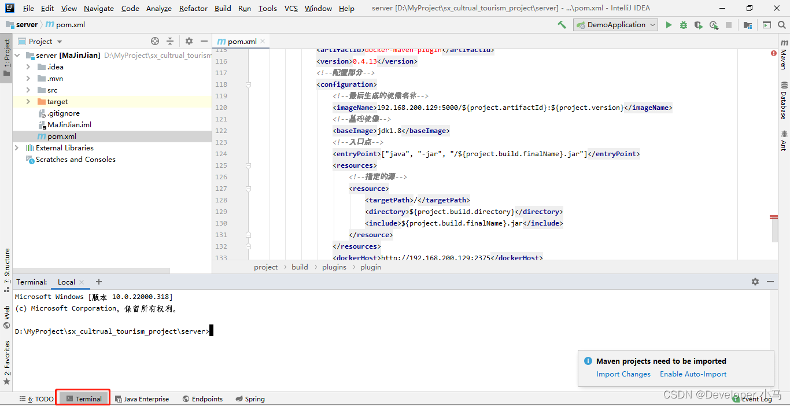Run the DemoApplication
Image resolution: width=790 pixels, height=406 pixels.
[x=669, y=24]
